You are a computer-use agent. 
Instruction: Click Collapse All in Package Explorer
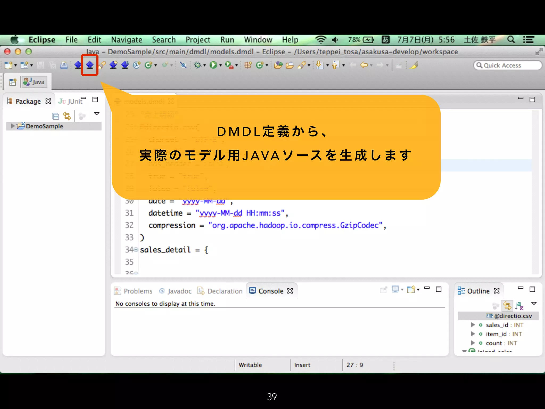coord(55,116)
